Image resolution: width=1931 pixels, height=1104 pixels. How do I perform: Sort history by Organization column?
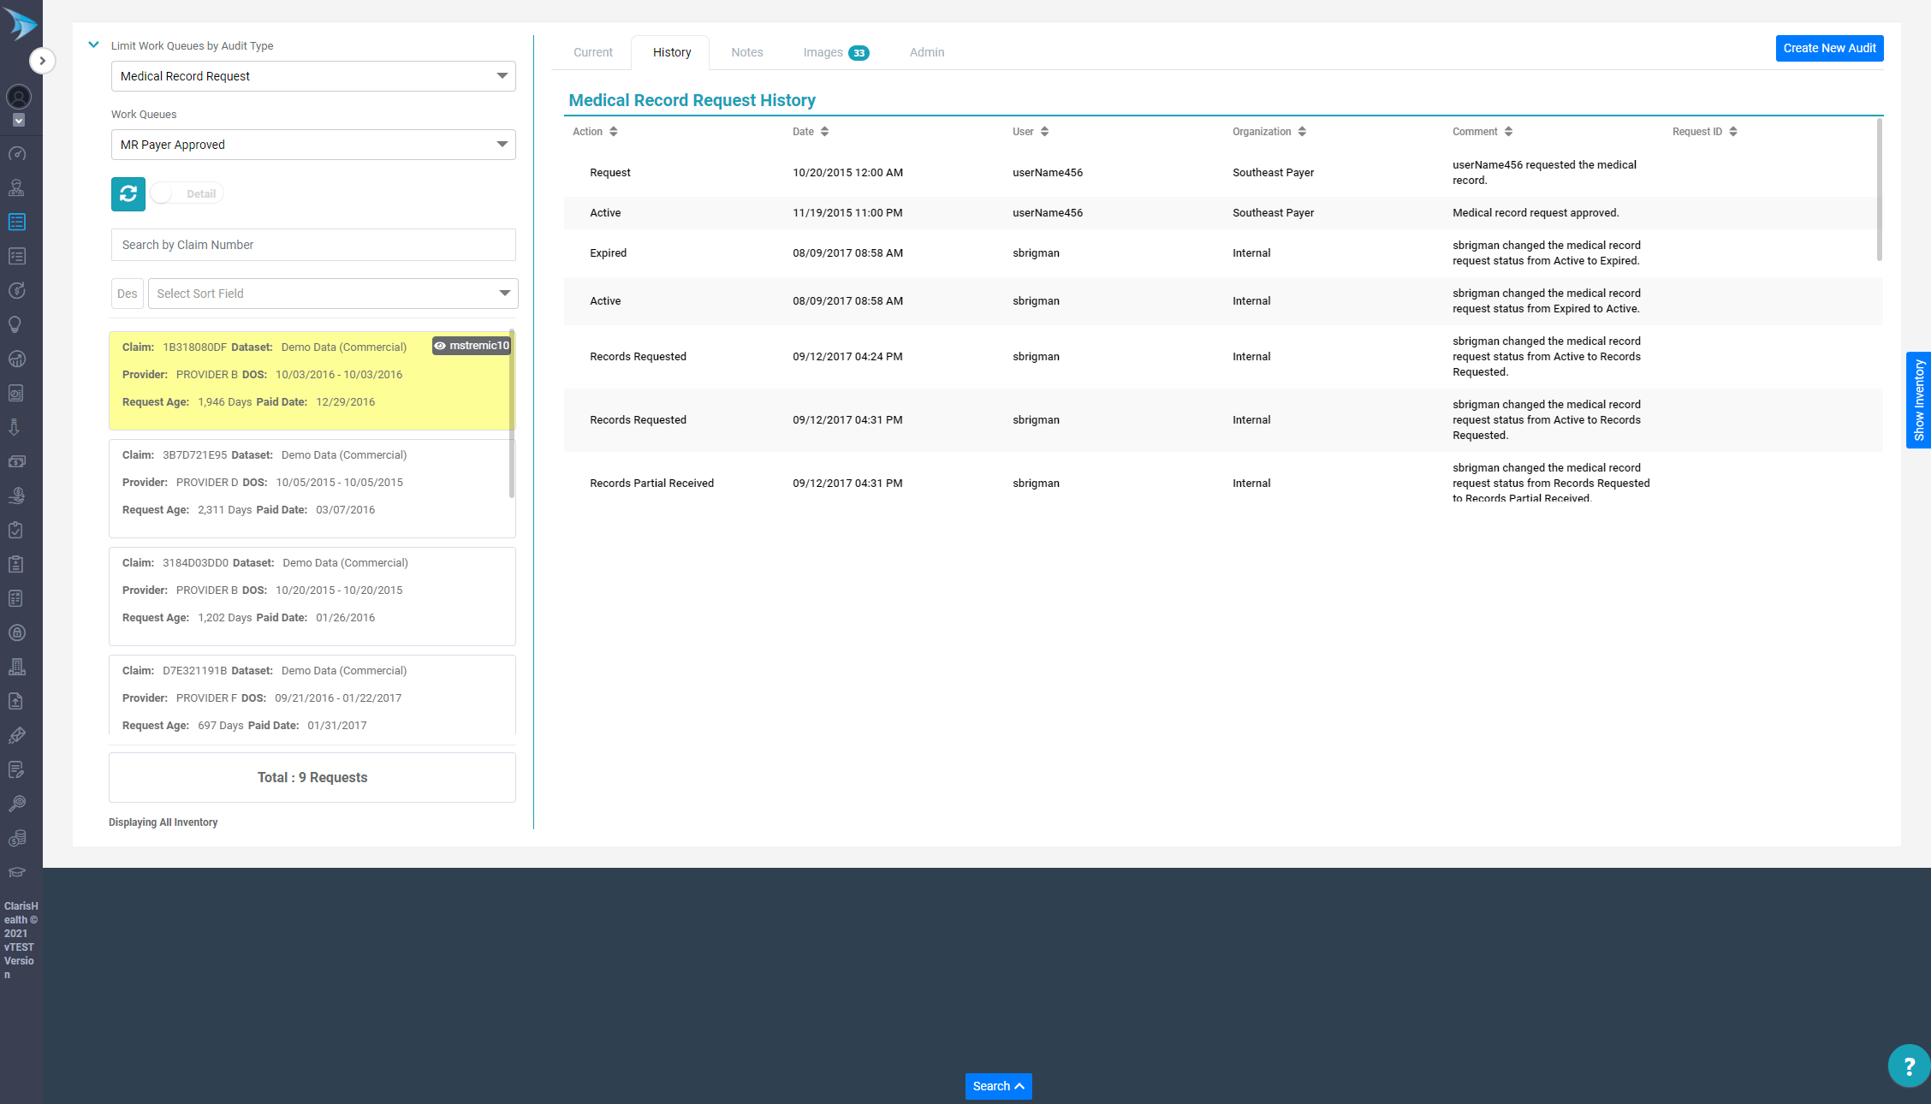[1269, 132]
